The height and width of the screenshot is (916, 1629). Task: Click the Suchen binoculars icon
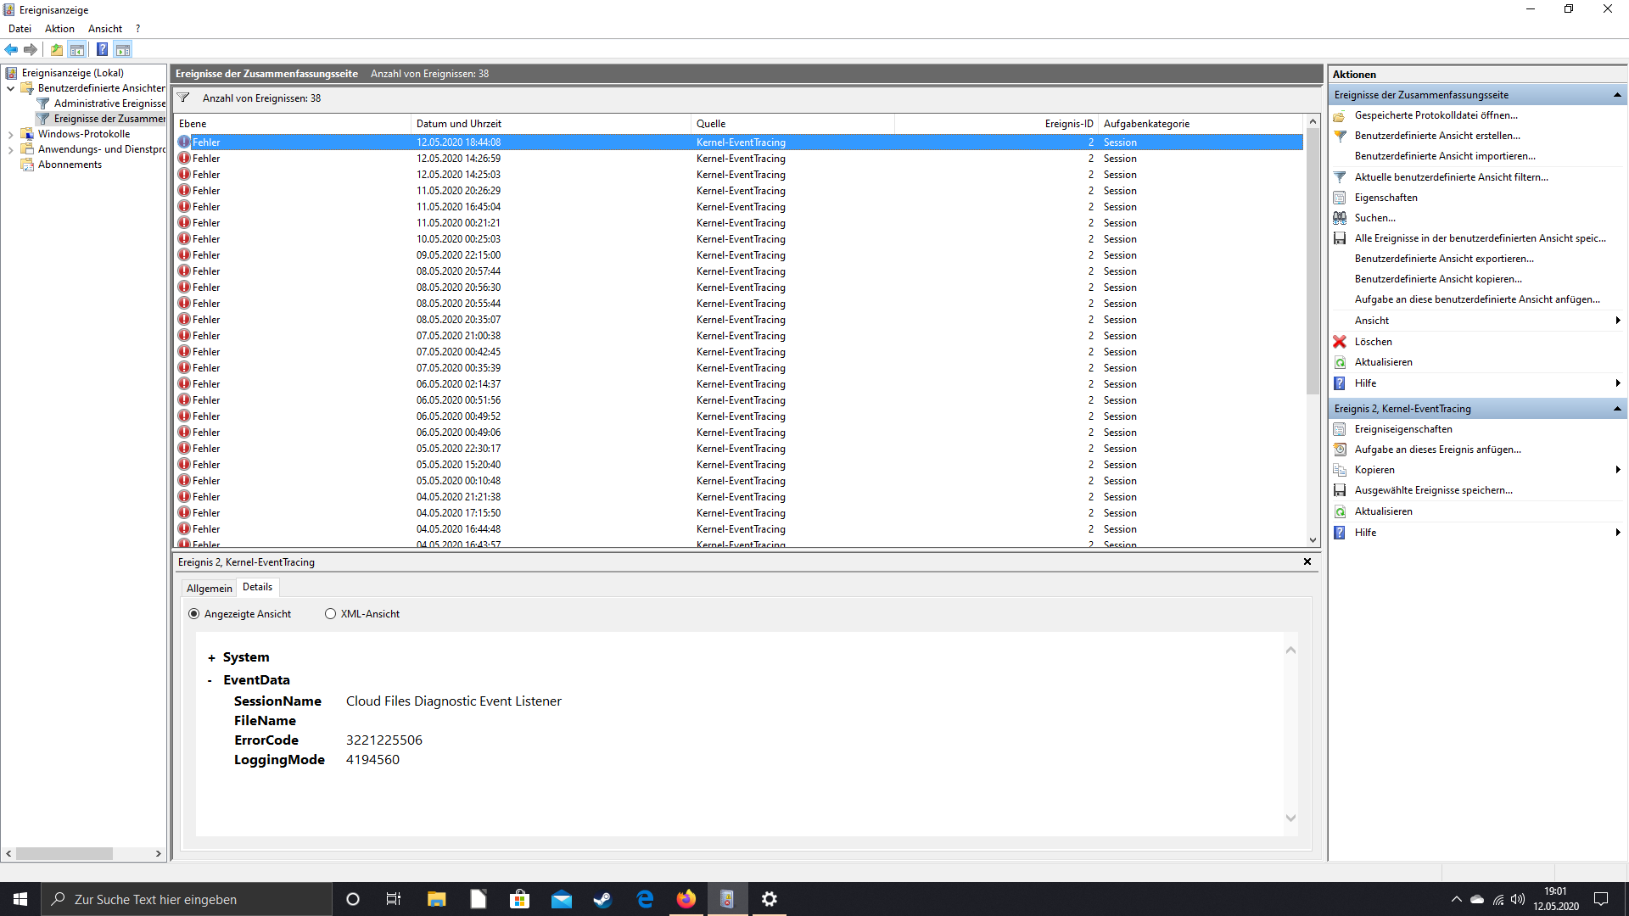coord(1340,218)
